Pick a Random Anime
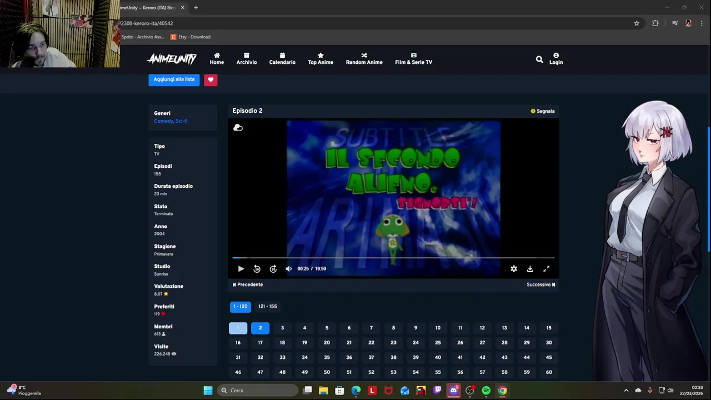 pyautogui.click(x=364, y=59)
